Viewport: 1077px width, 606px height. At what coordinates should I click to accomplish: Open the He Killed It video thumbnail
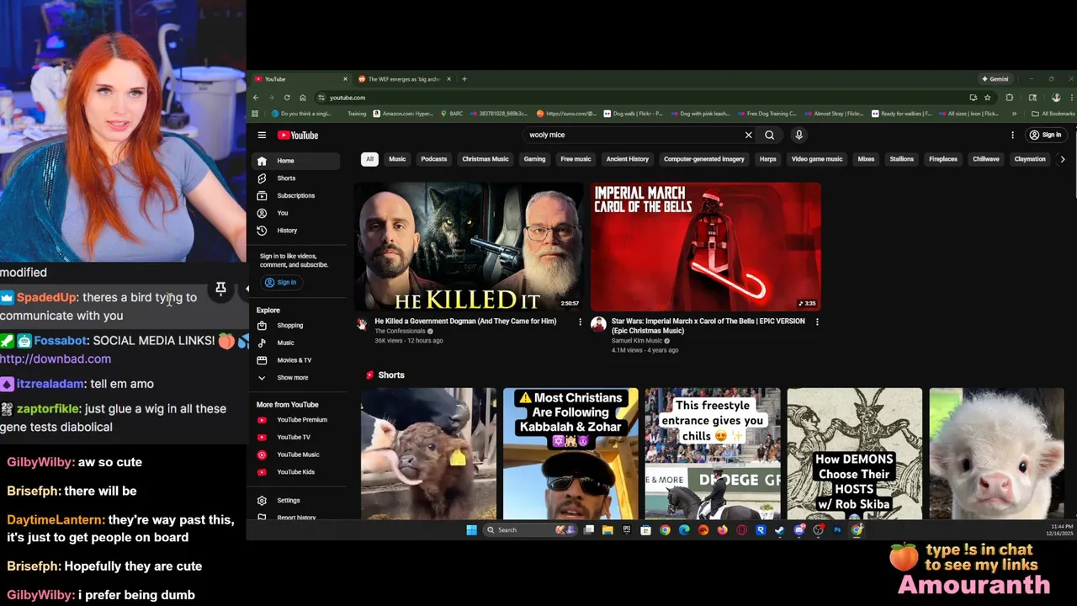pos(469,247)
